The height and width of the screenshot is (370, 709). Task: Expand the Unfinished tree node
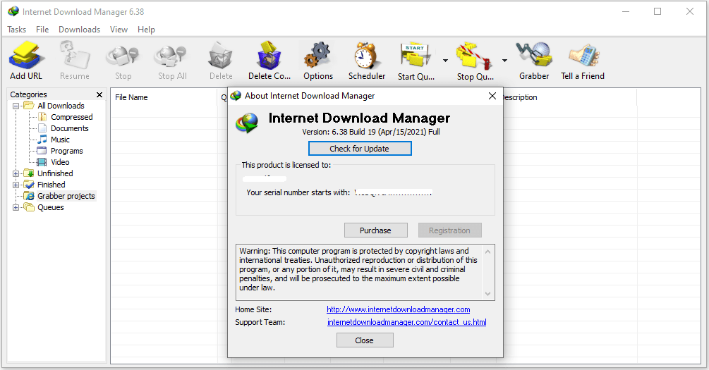(x=16, y=173)
